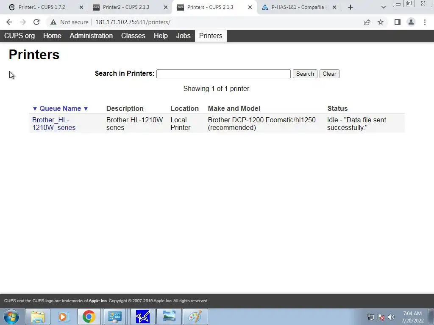Click the Description cell Brother HL-1210W series
Screen dimensions: 434x325
coord(134,124)
